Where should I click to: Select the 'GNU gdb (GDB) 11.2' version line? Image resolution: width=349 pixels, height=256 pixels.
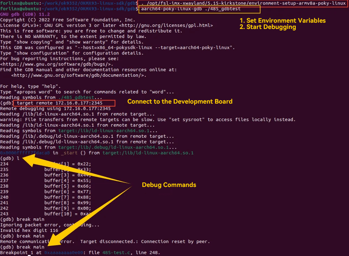point(25,14)
